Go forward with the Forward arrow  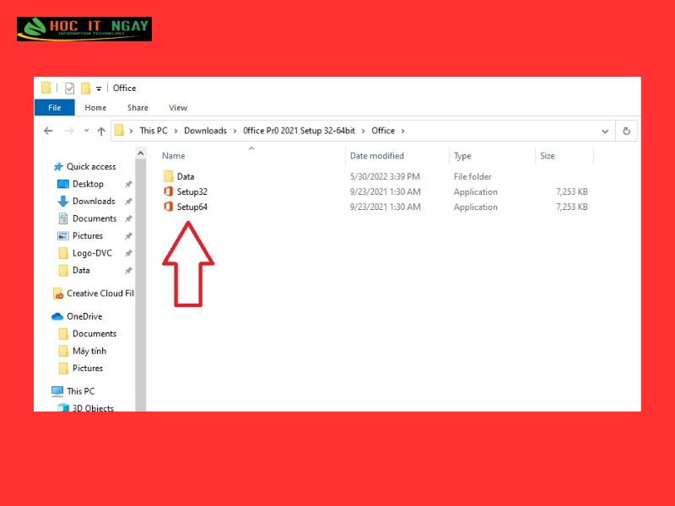pos(69,131)
